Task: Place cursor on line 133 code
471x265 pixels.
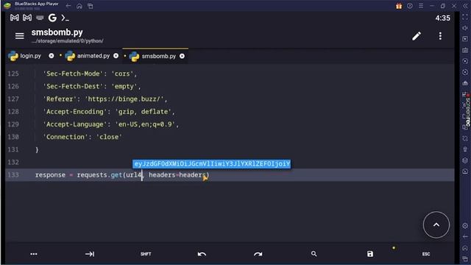Action: tap(122, 175)
